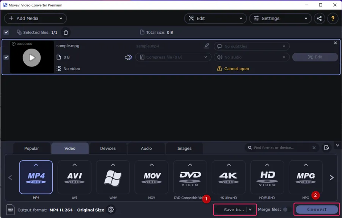Play the sample.mpg preview thumbnail
Viewport: 342px width, 218px height.
[32, 57]
